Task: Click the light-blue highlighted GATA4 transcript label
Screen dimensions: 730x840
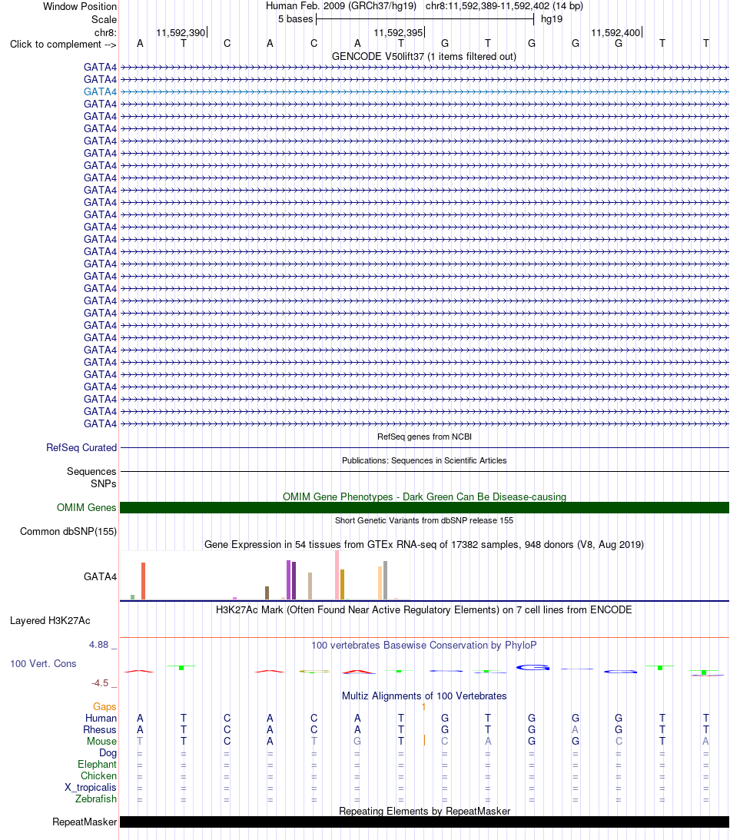Action: coord(100,91)
